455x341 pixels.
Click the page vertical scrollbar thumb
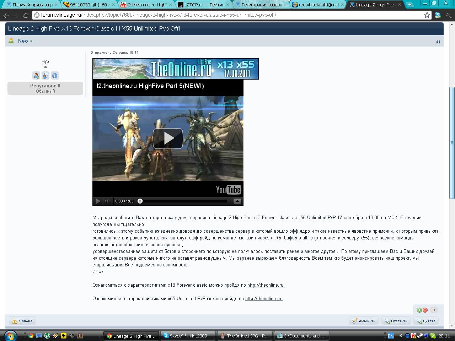pos(452,143)
